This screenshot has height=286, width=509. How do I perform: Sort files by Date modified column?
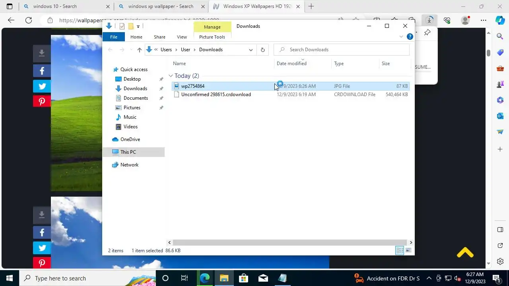(x=303, y=64)
